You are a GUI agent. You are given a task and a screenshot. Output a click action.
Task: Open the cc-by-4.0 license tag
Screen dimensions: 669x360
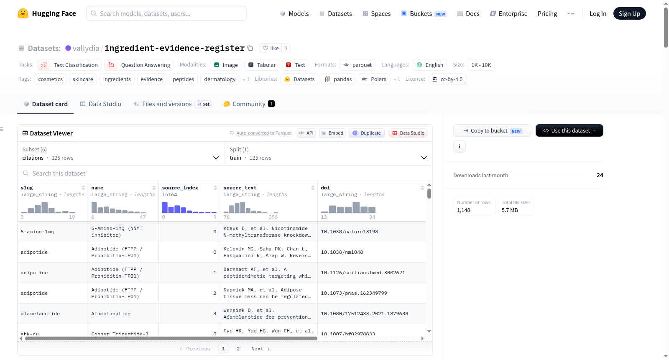pos(447,79)
